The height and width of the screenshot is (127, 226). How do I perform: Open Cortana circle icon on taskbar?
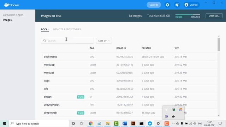click(73, 123)
